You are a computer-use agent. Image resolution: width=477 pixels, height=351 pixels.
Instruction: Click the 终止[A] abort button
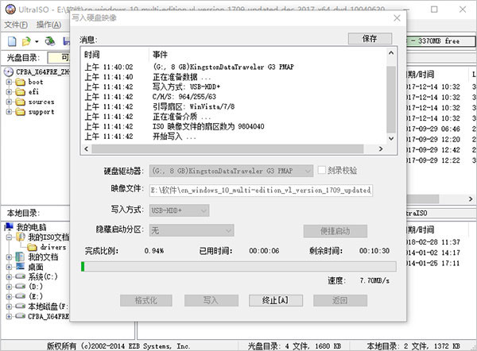[x=276, y=300]
